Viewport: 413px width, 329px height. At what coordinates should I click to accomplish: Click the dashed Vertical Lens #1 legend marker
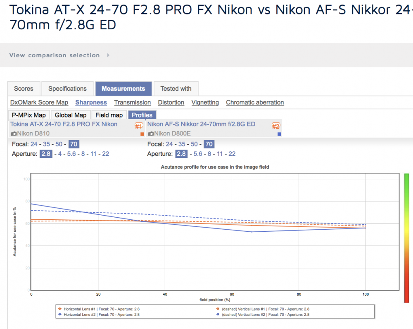[218, 309]
